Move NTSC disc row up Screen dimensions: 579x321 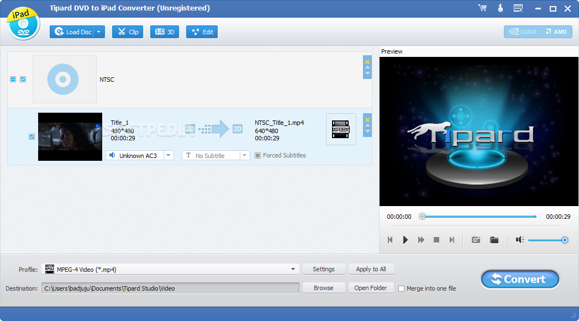tap(367, 67)
